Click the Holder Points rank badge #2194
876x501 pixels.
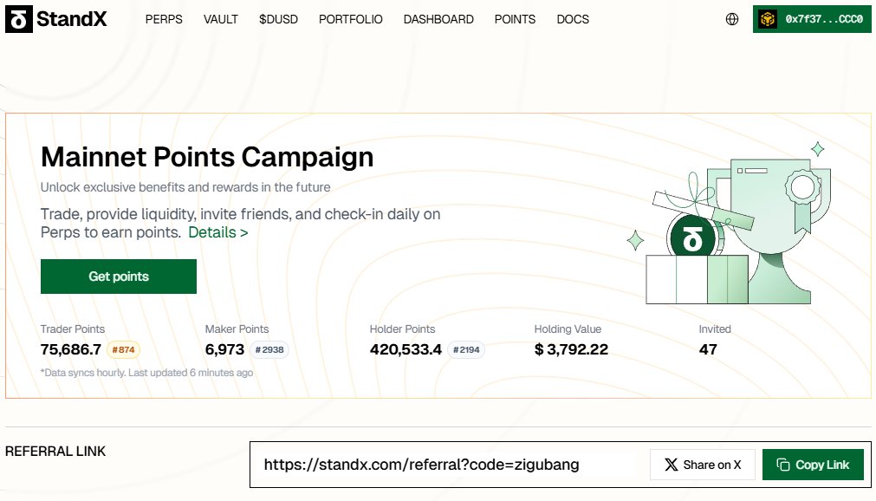466,349
